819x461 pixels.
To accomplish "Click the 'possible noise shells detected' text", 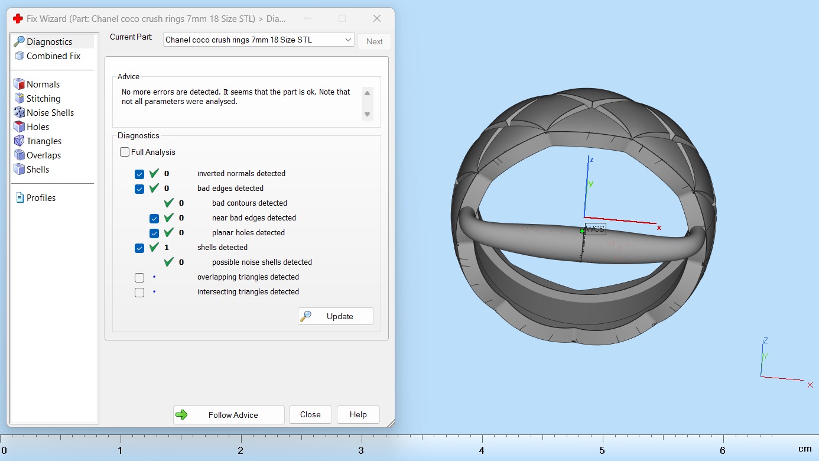I will coord(262,262).
